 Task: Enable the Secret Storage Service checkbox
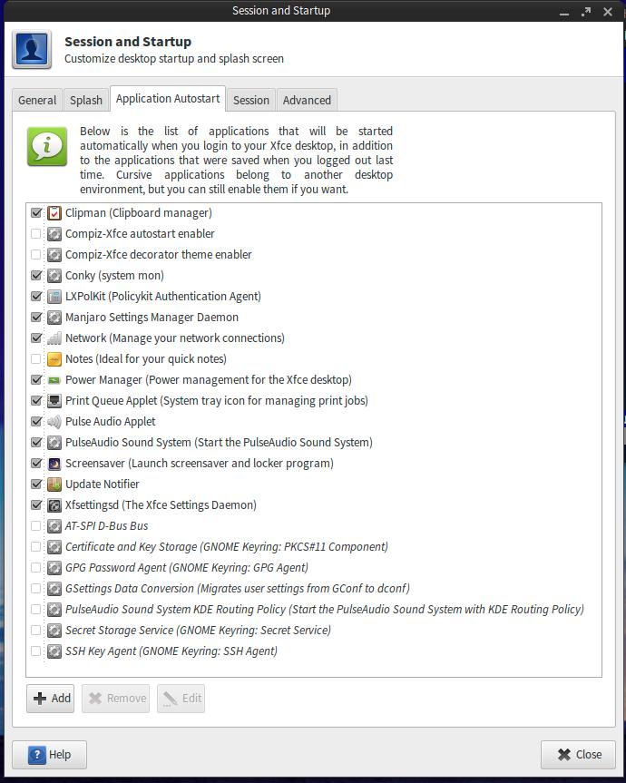pyautogui.click(x=36, y=631)
